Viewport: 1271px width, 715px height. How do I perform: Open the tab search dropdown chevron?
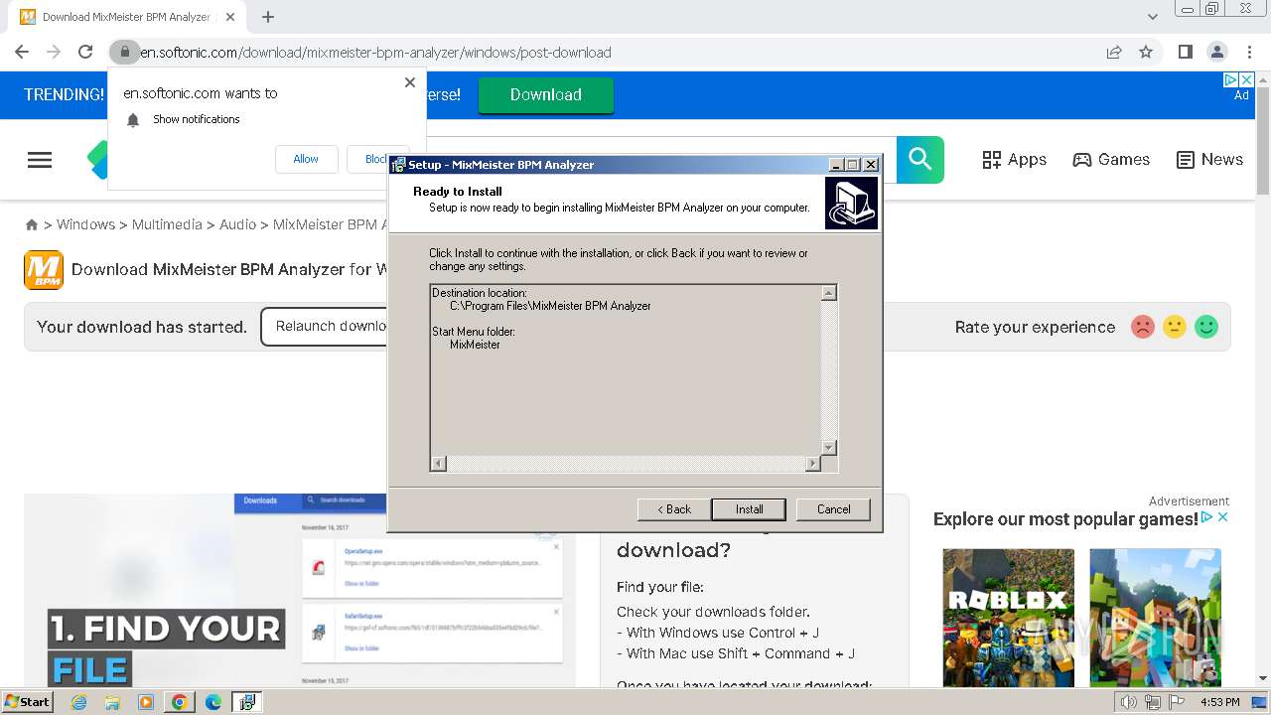[x=1153, y=17]
